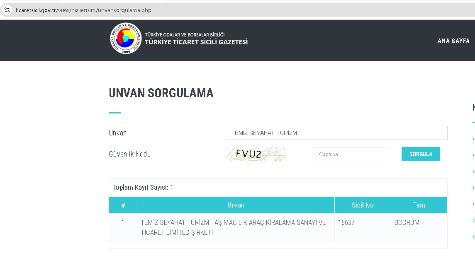Click the SORGULA button
Image resolution: width=475 pixels, height=258 pixels.
click(421, 154)
